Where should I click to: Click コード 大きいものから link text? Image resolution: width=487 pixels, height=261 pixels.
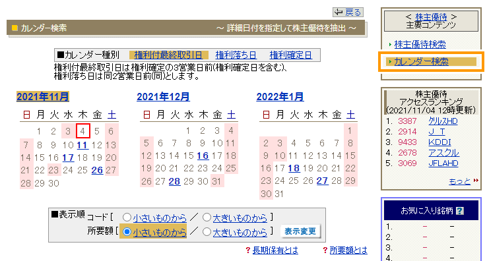point(240,218)
